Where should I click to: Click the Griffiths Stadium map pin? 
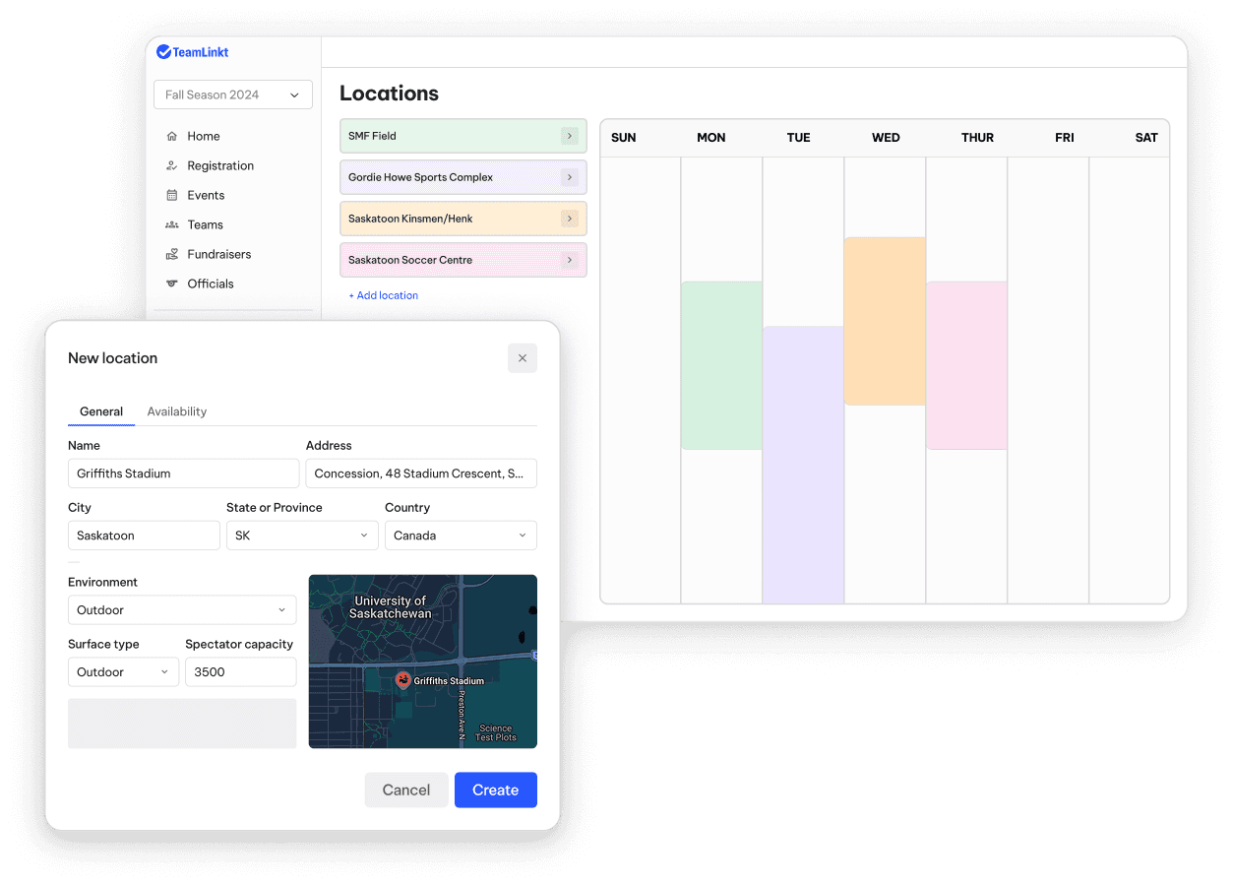pyautogui.click(x=402, y=679)
